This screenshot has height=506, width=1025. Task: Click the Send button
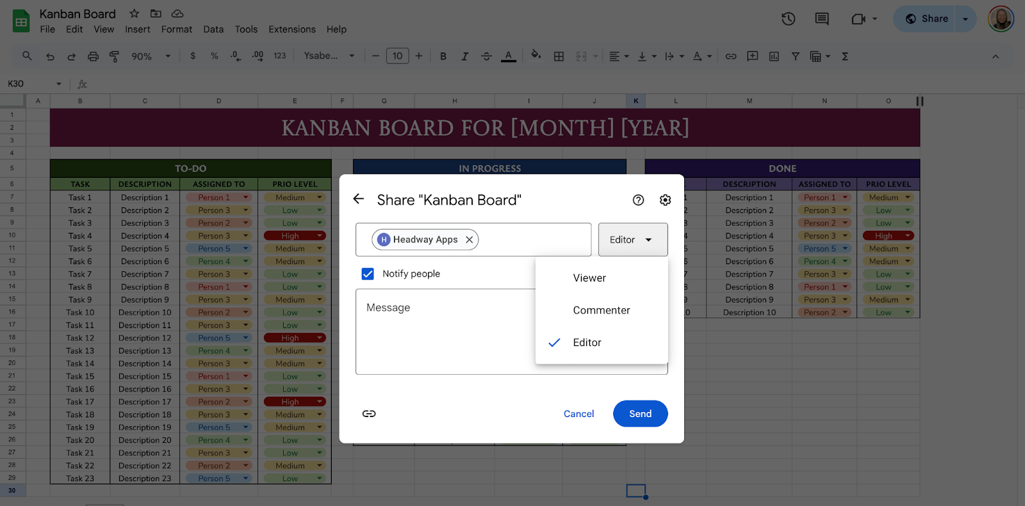coord(640,414)
